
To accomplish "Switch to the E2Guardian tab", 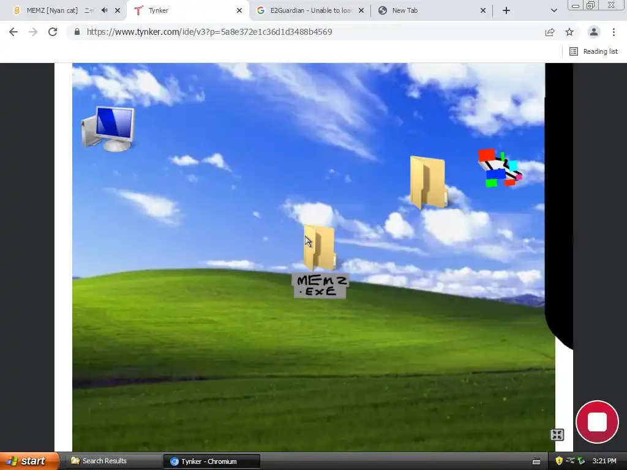I will coord(310,10).
